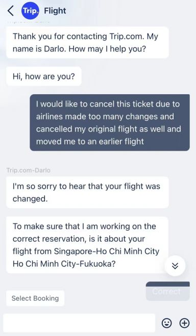Tap the Flight header title
196x336 pixels.
[55, 11]
